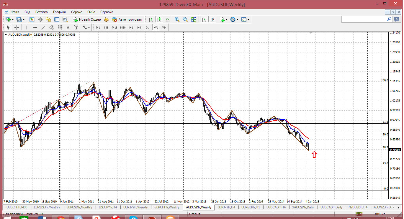Select the Crosshair cursor tool
The image size is (404, 219).
coord(17,27)
